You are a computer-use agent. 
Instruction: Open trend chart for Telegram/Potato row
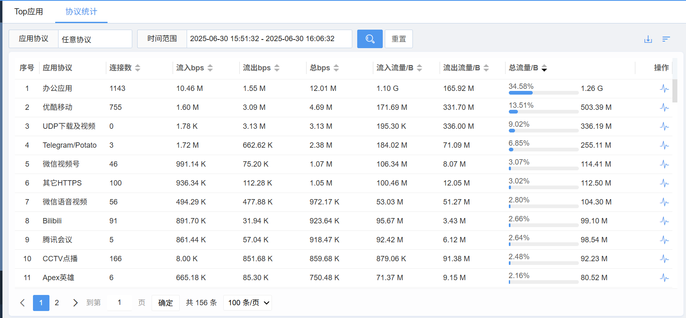pyautogui.click(x=664, y=145)
